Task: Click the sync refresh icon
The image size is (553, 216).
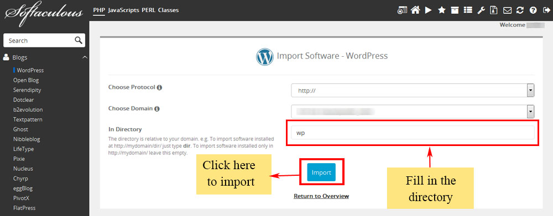Action: tap(520, 10)
